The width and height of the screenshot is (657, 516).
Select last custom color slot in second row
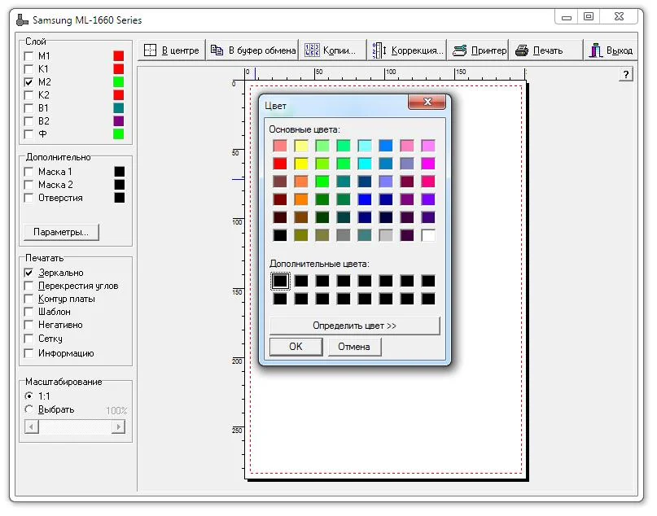tap(427, 299)
